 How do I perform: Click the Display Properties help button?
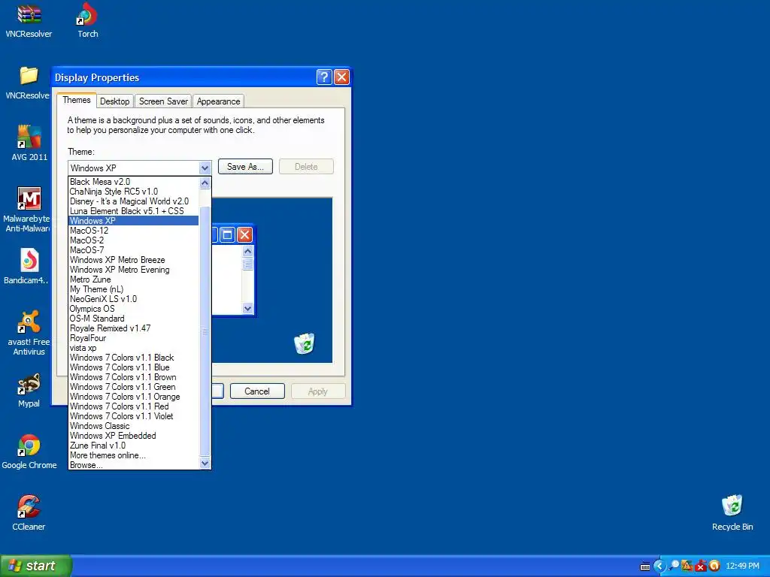324,77
